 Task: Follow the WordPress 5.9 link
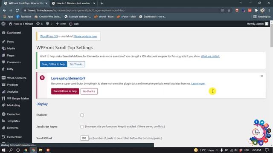click(49, 36)
